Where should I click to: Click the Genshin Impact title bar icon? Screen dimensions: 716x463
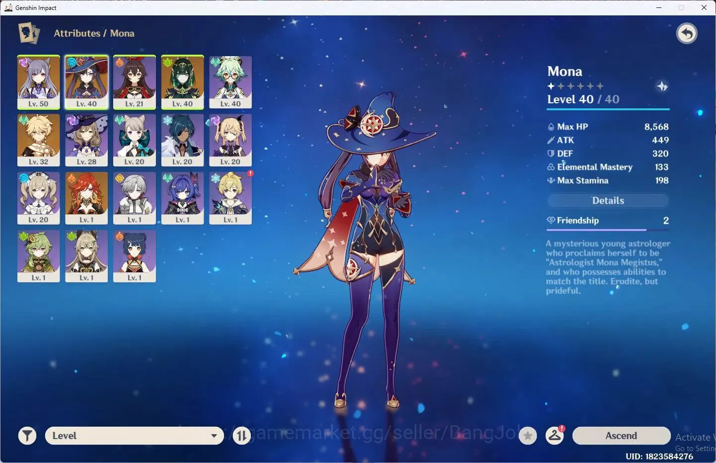pyautogui.click(x=8, y=7)
